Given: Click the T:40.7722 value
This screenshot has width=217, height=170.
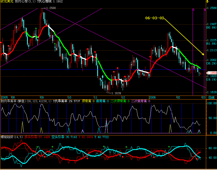Looking at the screenshot, I should click(101, 137).
